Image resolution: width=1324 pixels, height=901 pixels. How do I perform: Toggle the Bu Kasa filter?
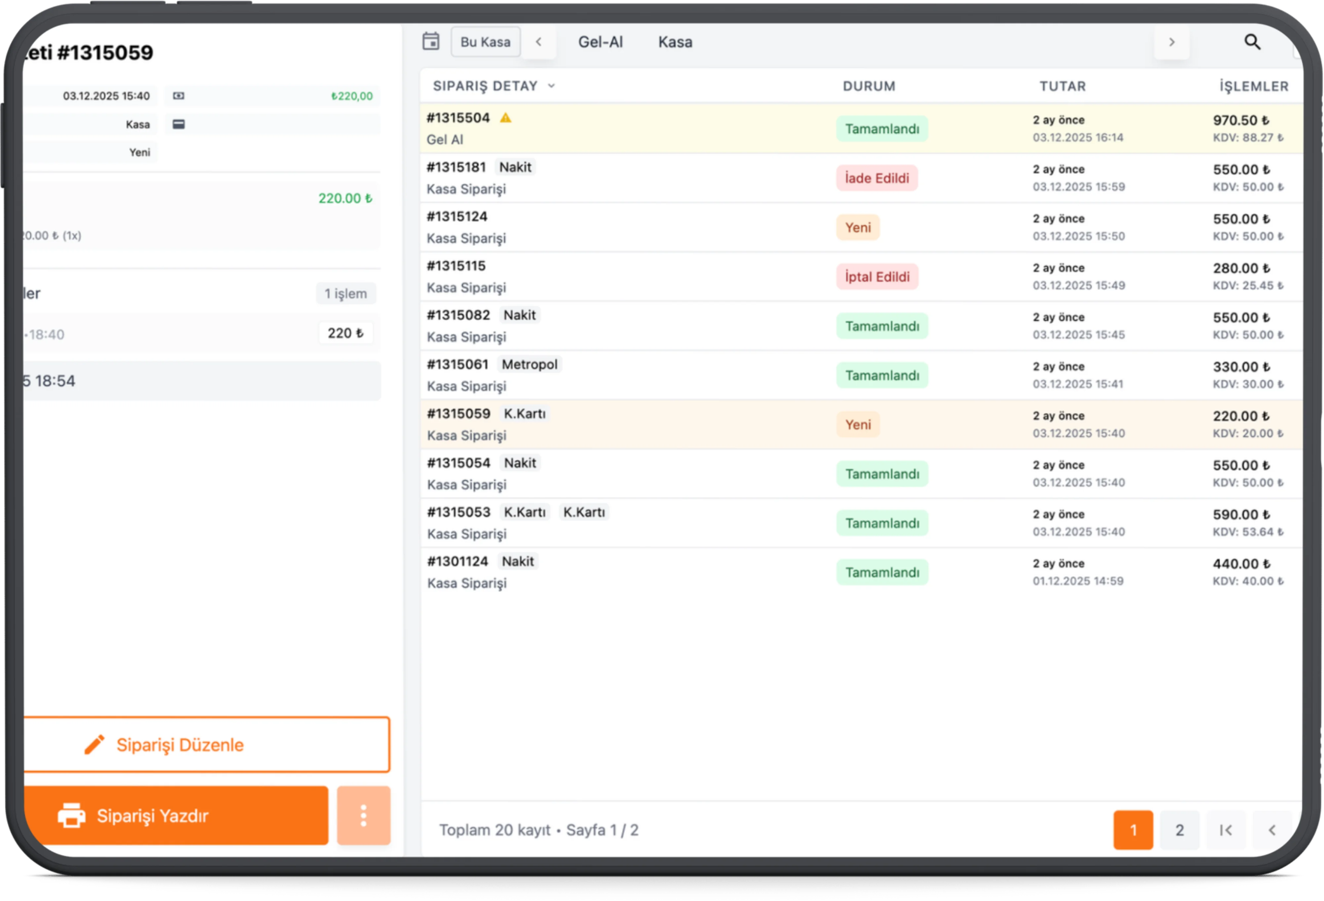click(x=485, y=42)
